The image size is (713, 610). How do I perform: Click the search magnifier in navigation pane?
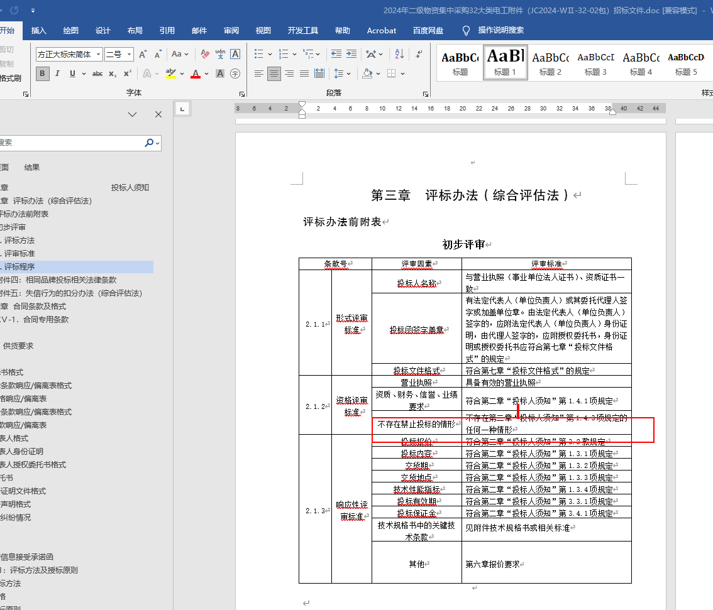149,143
